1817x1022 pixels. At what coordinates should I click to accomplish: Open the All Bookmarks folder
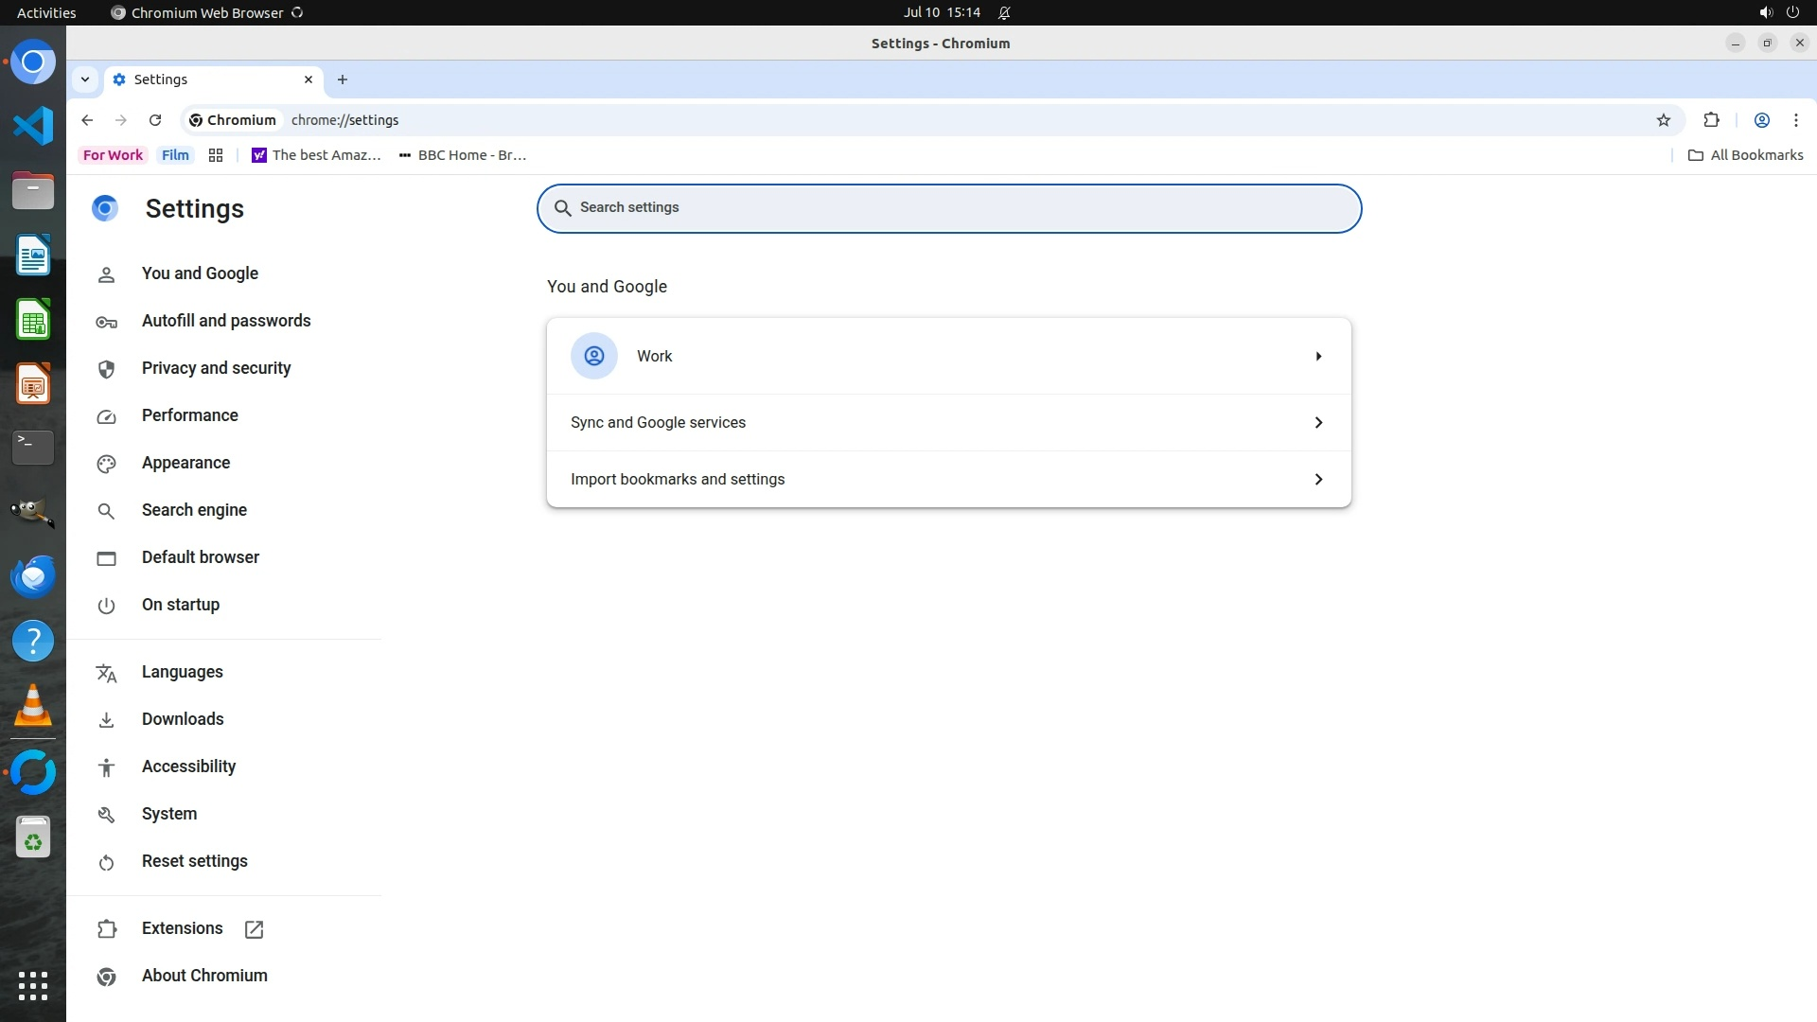1746,155
